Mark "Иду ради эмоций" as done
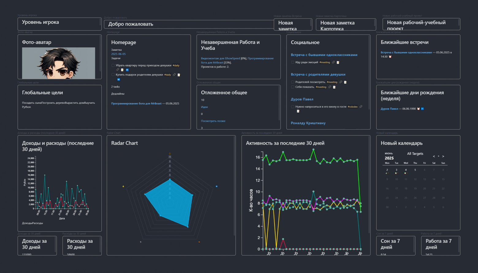This screenshot has width=478, height=273. tap(293, 62)
